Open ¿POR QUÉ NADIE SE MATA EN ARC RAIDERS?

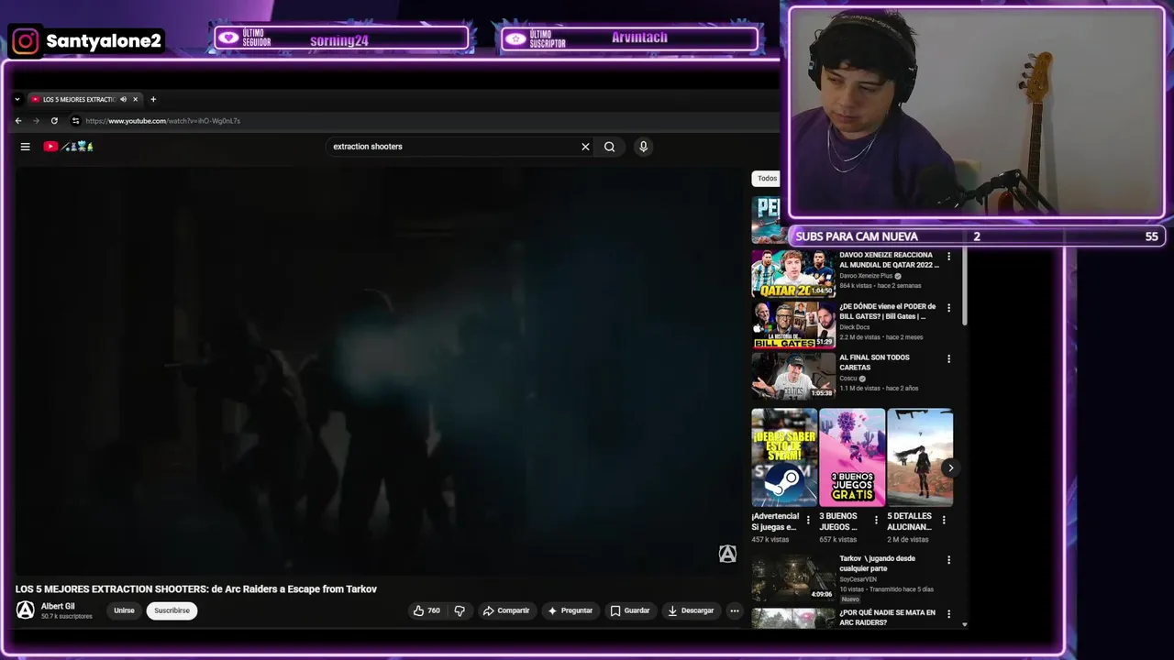[887, 617]
